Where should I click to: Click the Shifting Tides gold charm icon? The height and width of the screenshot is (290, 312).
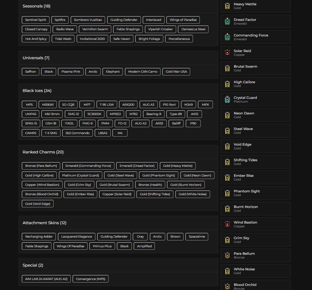227,162
